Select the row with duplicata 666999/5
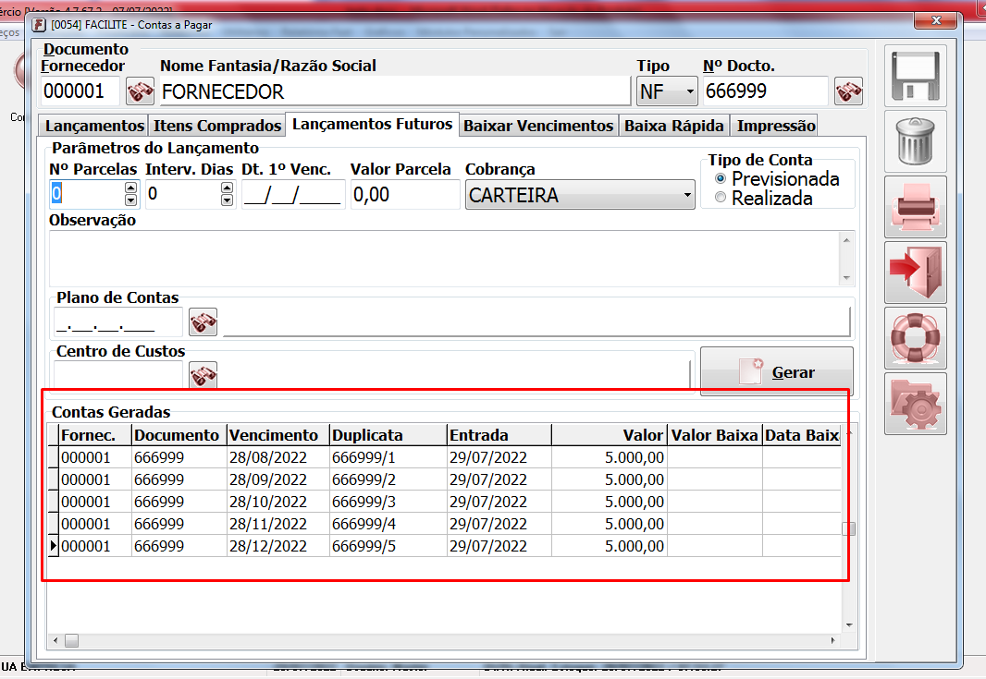The width and height of the screenshot is (986, 679). coord(445,546)
